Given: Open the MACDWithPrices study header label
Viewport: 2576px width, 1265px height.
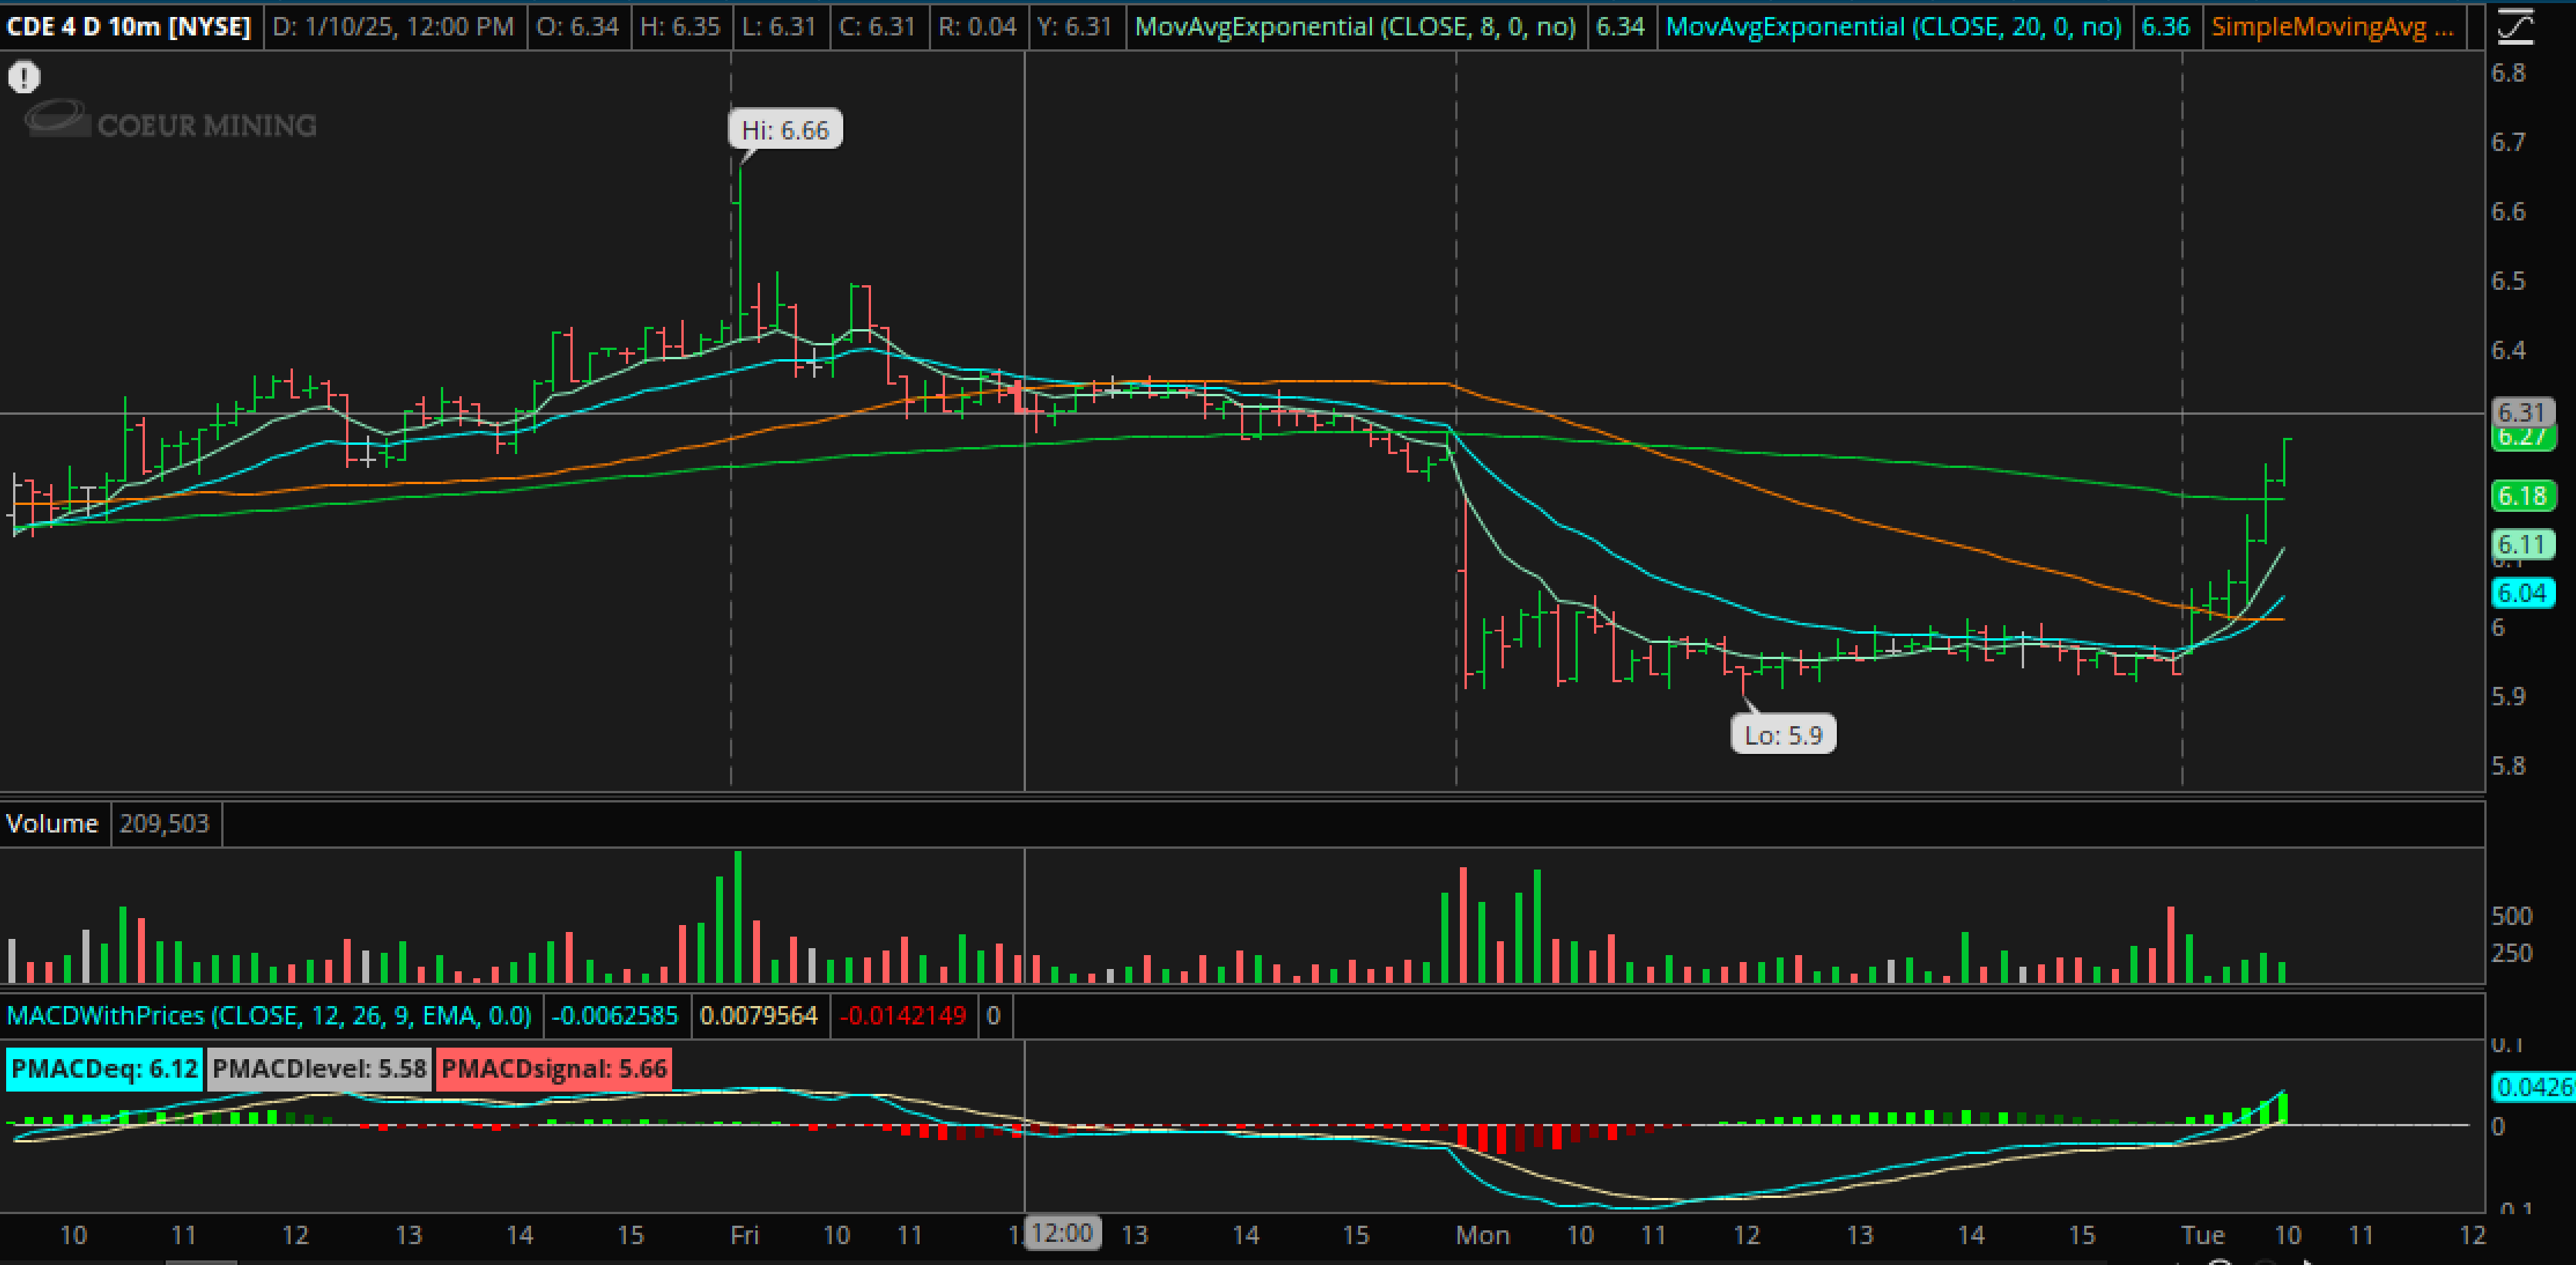Looking at the screenshot, I should pyautogui.click(x=269, y=1016).
